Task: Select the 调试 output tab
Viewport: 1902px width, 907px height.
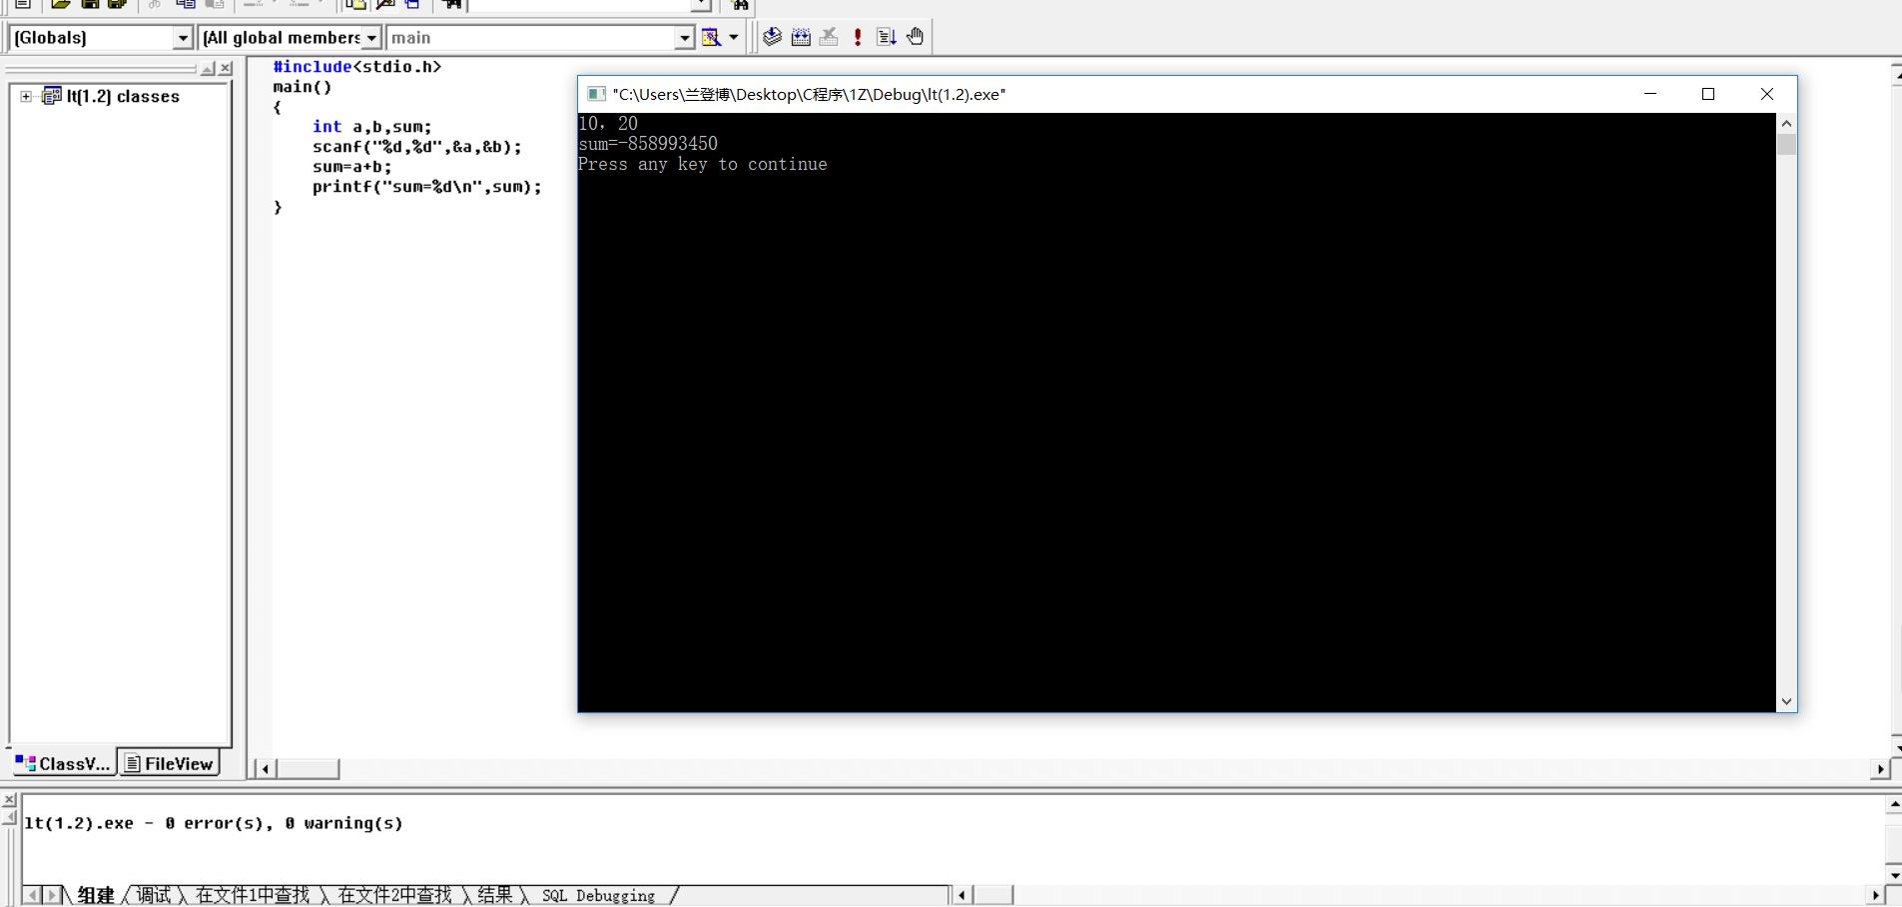Action: (154, 895)
